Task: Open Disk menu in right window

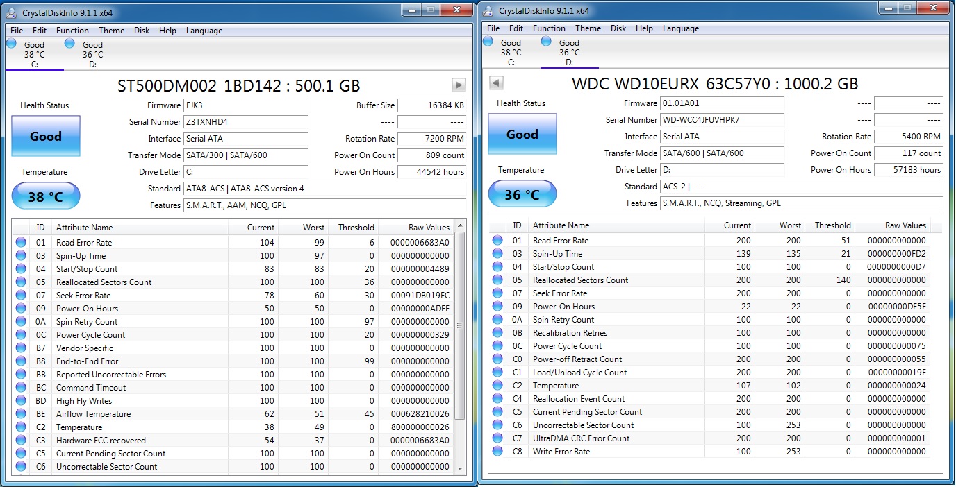Action: click(618, 28)
